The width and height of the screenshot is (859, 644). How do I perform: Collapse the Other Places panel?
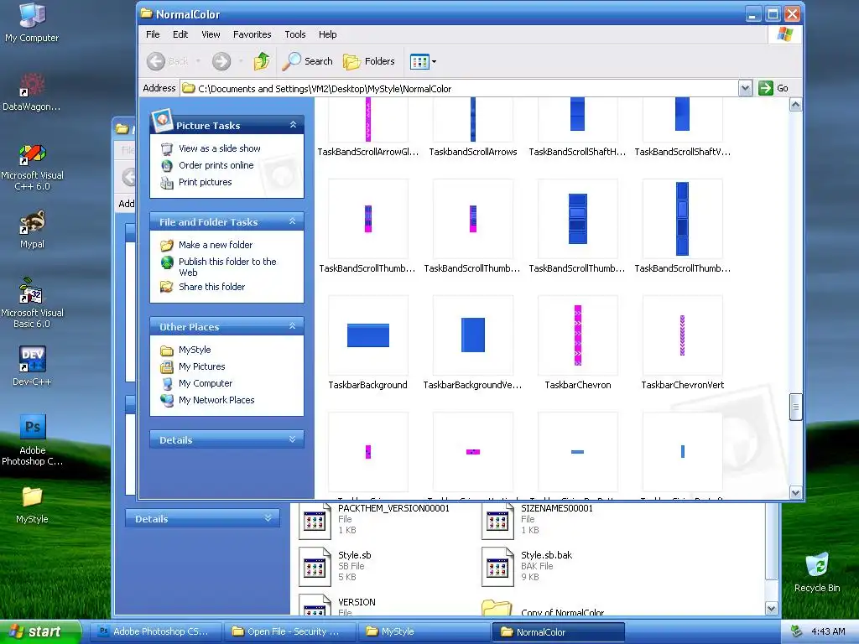click(293, 326)
